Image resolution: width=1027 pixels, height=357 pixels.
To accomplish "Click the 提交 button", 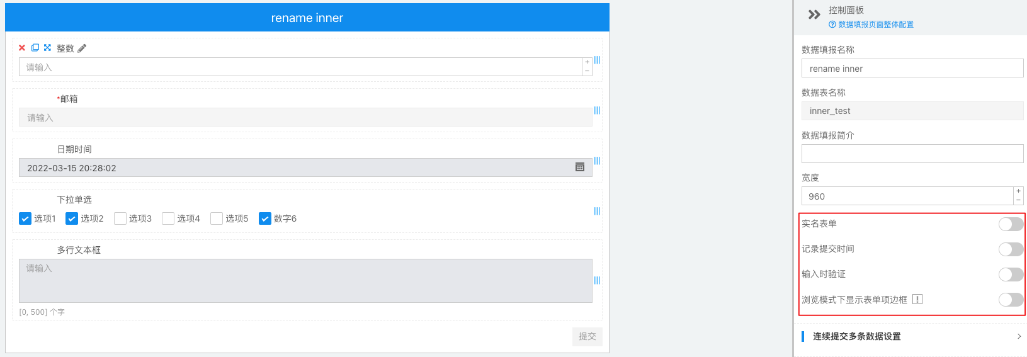I will (587, 336).
